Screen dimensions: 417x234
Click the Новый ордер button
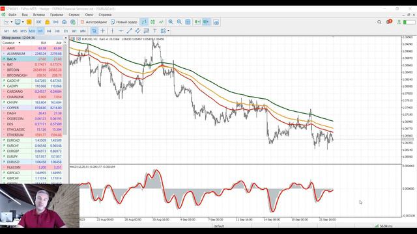click(x=124, y=22)
